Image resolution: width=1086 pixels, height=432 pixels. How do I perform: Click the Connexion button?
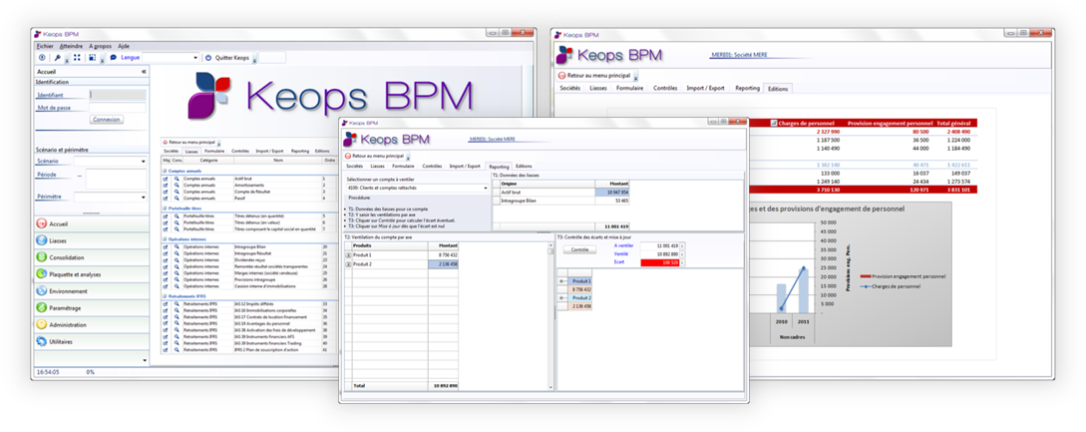click(107, 120)
